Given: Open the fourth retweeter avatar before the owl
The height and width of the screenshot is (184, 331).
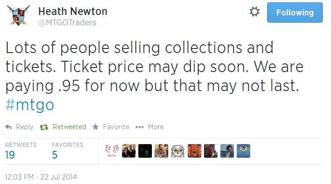Looking at the screenshot, I should pyautogui.click(x=161, y=151).
